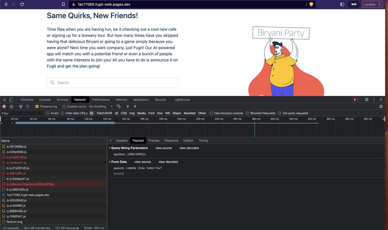Viewport: 388px width, 230px height.
Task: Switch to the Headers tab of request details
Action: click(x=122, y=141)
